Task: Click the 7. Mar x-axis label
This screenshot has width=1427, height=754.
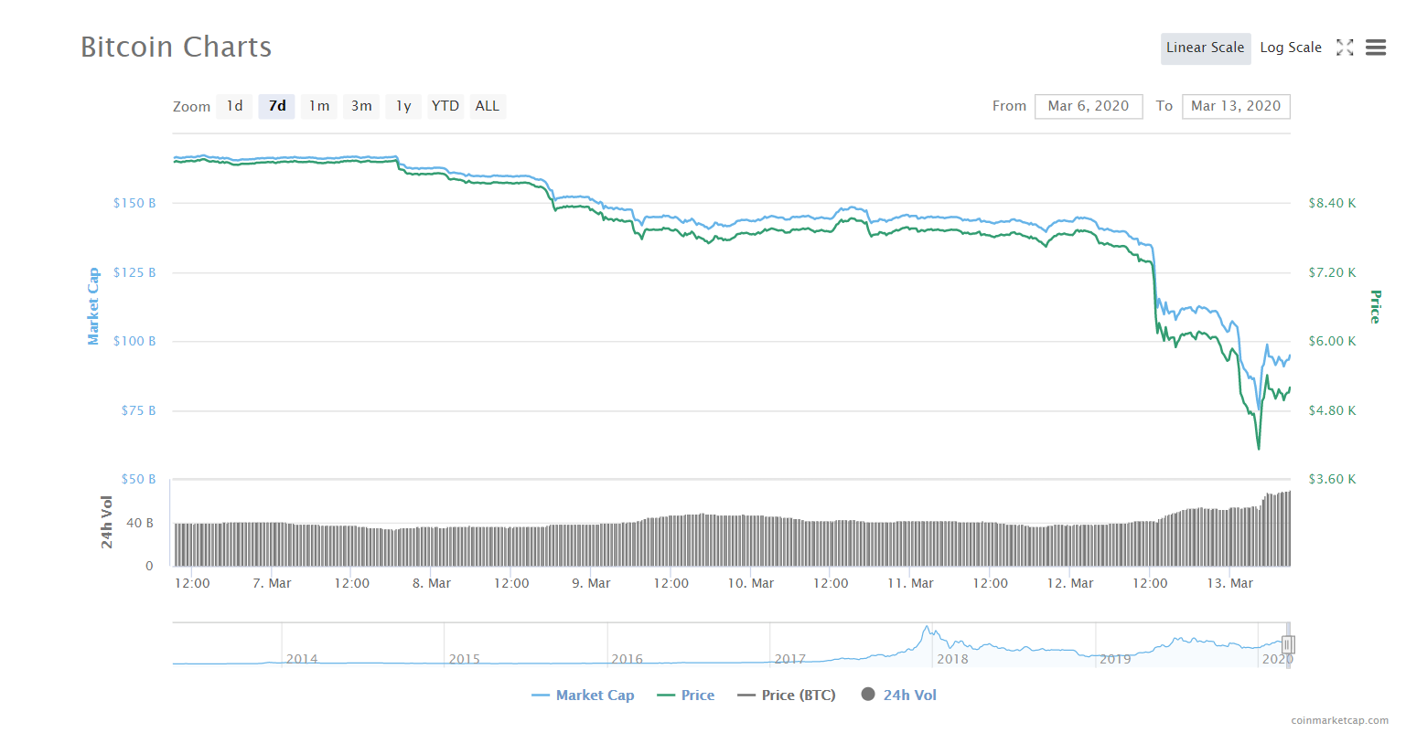Action: [x=272, y=583]
